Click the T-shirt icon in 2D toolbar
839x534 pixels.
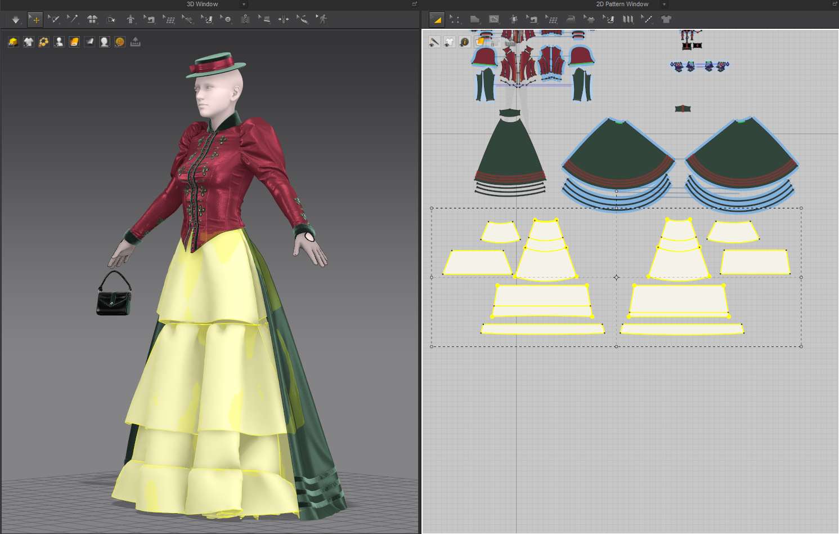click(666, 20)
